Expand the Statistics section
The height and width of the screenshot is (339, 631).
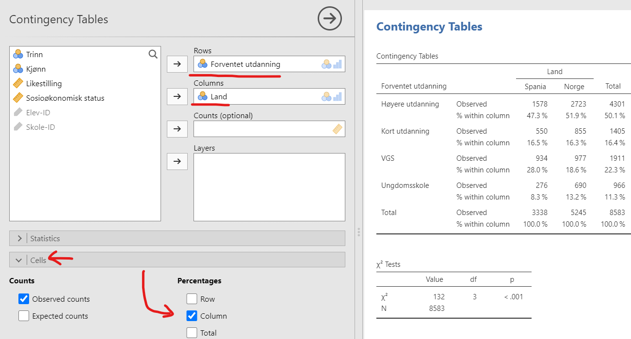point(19,238)
